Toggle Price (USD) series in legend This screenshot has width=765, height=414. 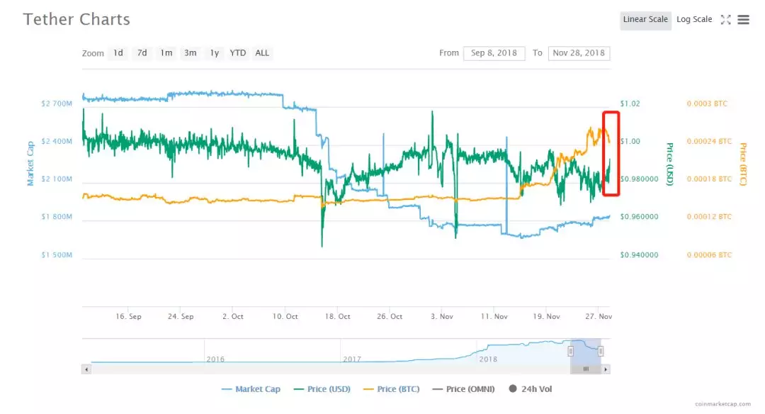pos(322,389)
